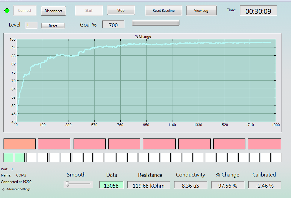Click the Level input field
This screenshot has height=198, width=291.
pyautogui.click(x=31, y=25)
